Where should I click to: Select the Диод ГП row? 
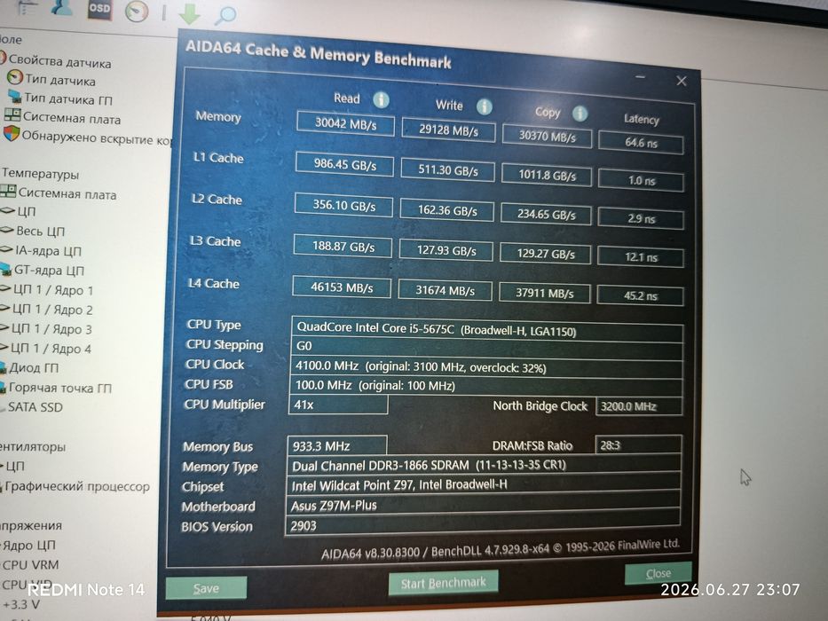tap(34, 367)
